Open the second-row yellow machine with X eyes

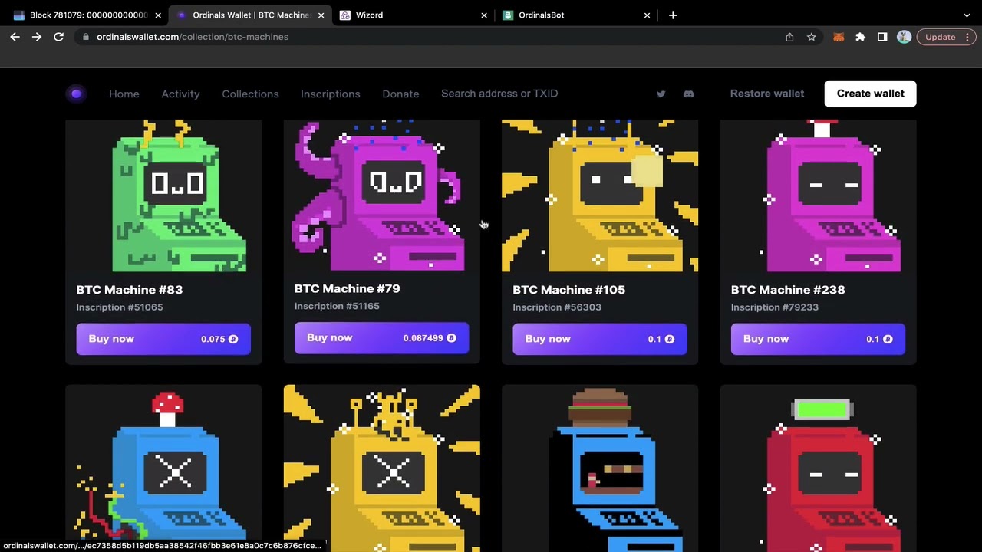click(381, 468)
